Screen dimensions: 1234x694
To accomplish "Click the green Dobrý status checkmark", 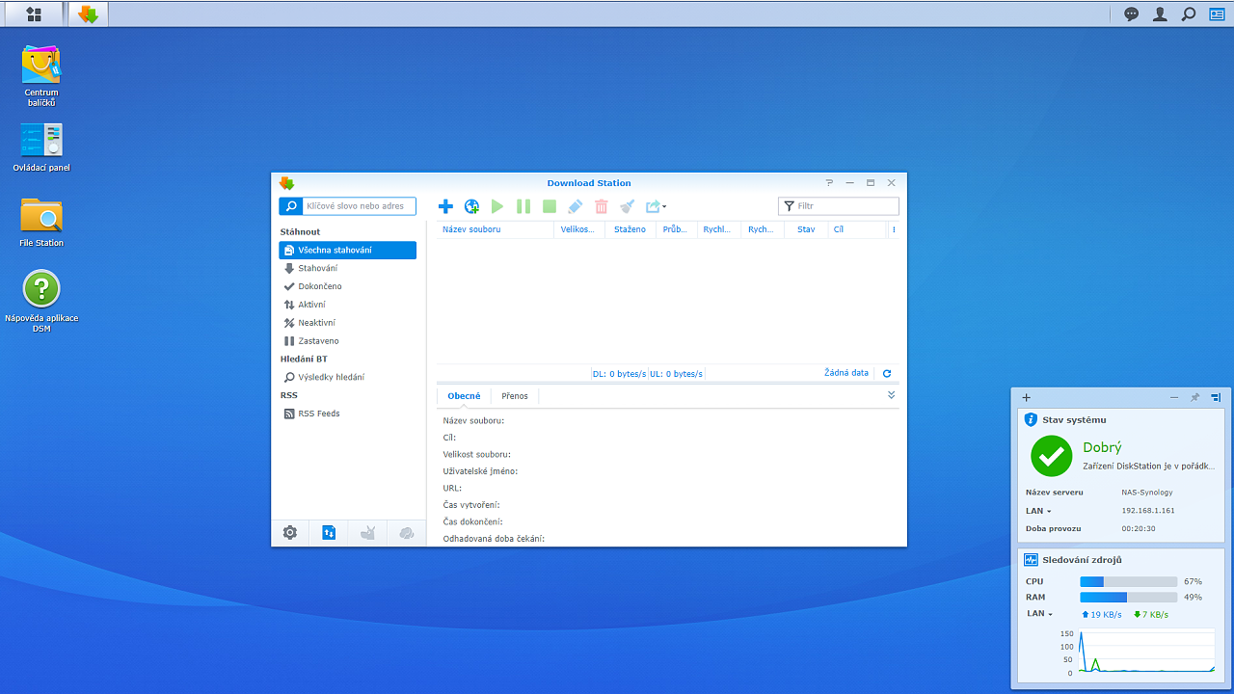I will (1051, 456).
